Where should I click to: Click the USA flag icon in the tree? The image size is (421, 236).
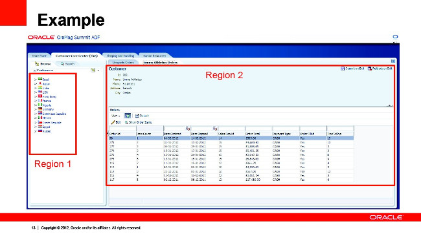click(40, 92)
